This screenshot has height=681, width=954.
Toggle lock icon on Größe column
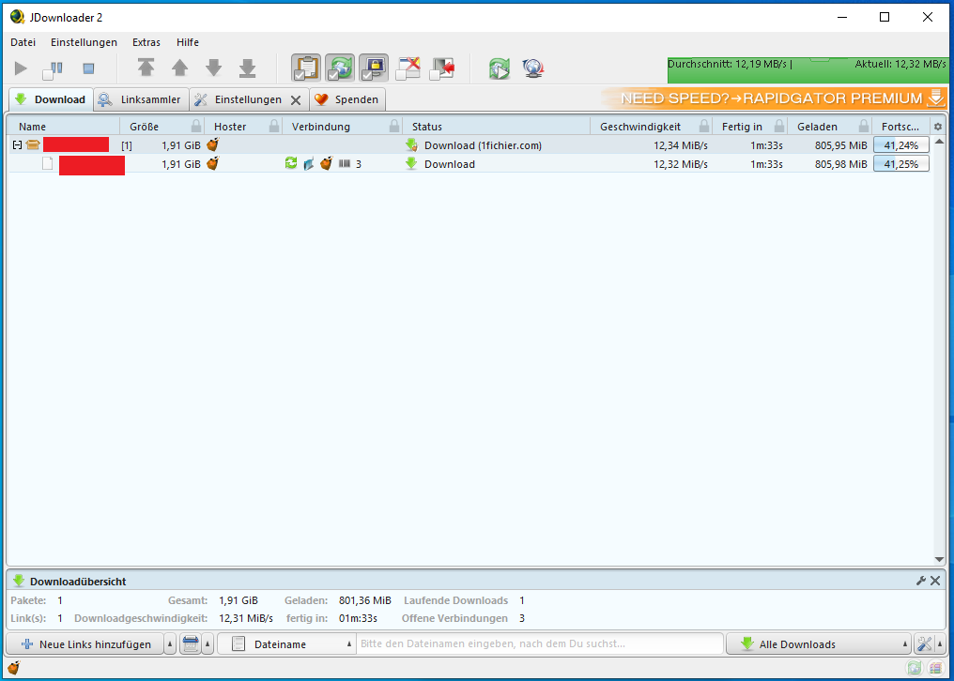click(196, 126)
